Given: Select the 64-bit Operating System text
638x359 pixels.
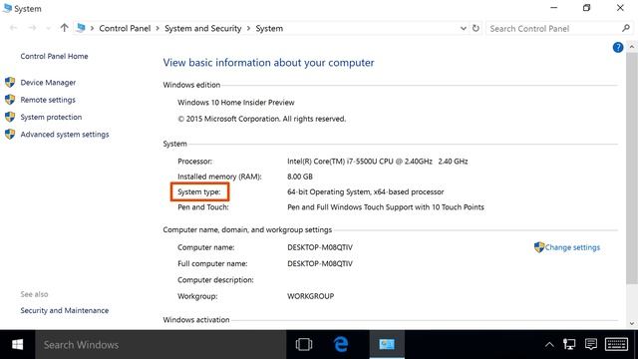Looking at the screenshot, I should tap(366, 191).
